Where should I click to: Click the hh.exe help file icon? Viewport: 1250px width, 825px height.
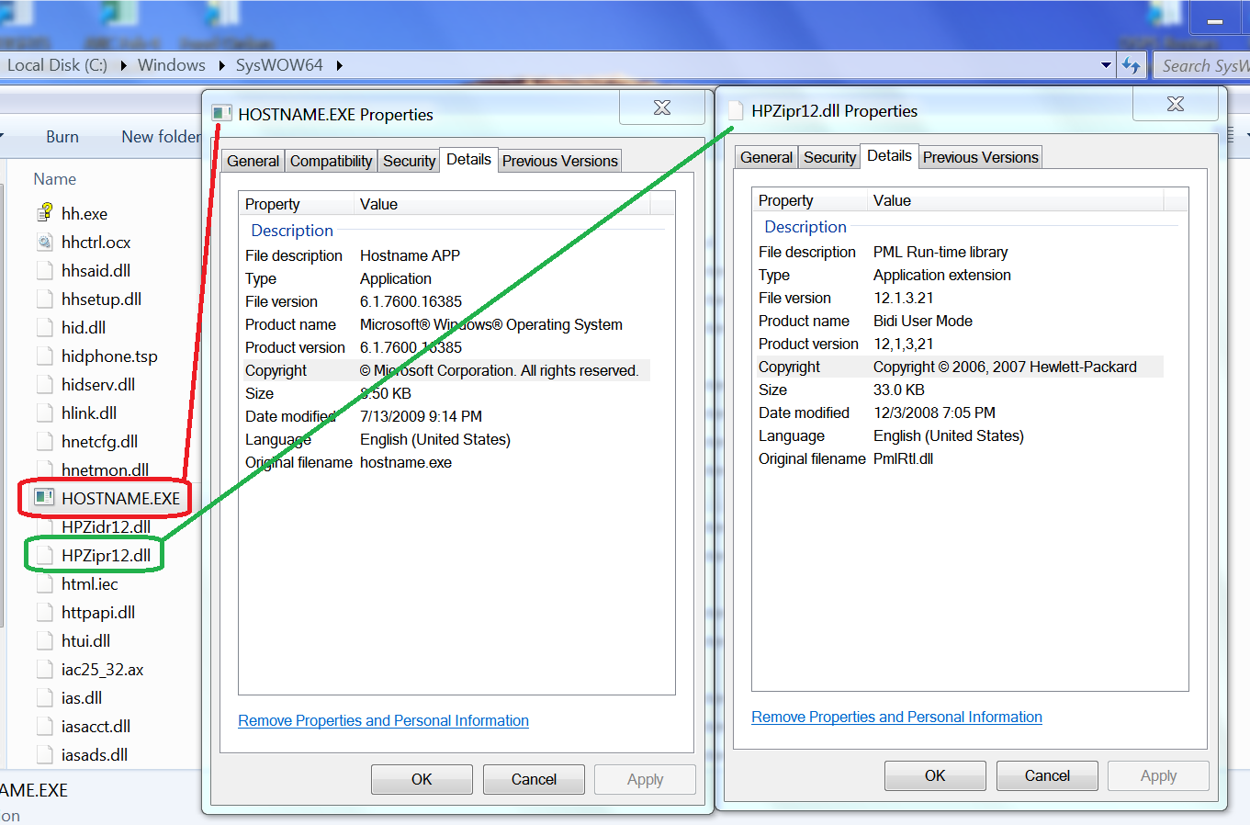point(45,213)
